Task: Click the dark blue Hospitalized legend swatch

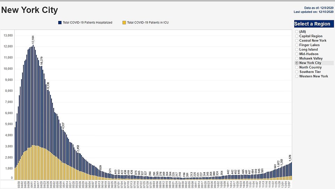Action: (60, 22)
